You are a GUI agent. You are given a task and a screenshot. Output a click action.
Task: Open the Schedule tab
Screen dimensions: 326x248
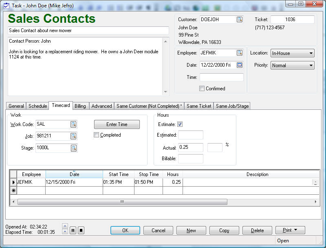tap(37, 106)
